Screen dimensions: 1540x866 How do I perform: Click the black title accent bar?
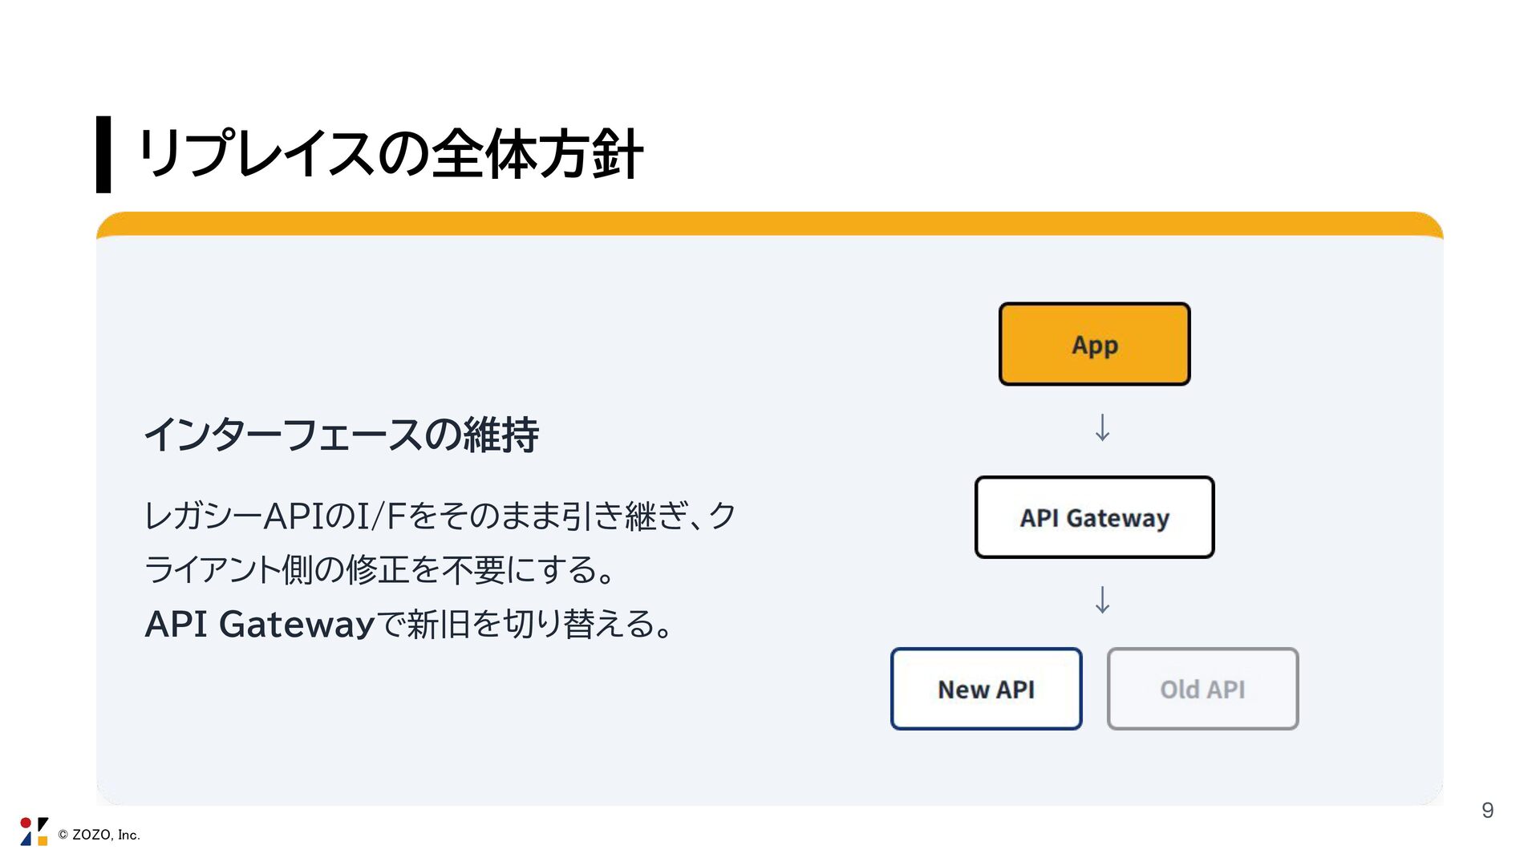coord(103,154)
